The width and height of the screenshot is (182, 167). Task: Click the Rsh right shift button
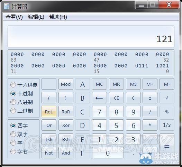point(66,139)
